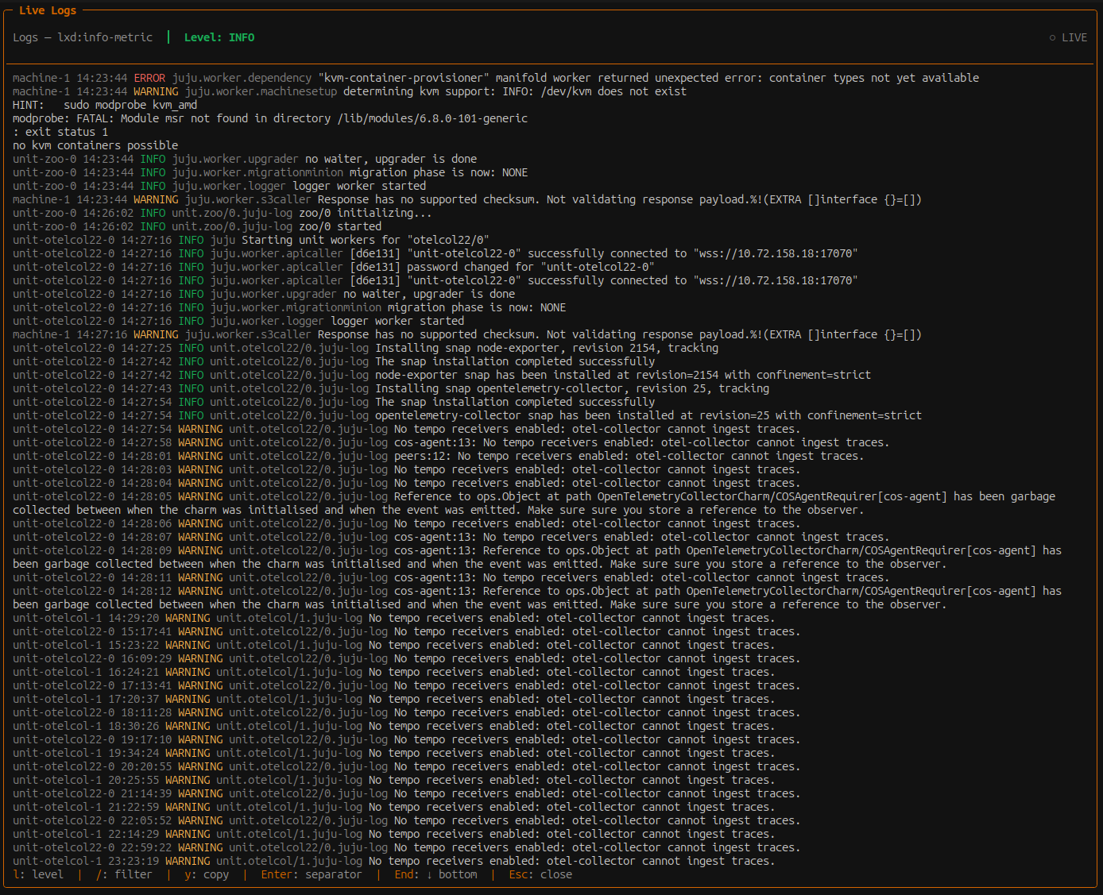Select the ERROR kvm-container-provisioner log line
The image size is (1103, 895).
click(x=495, y=78)
